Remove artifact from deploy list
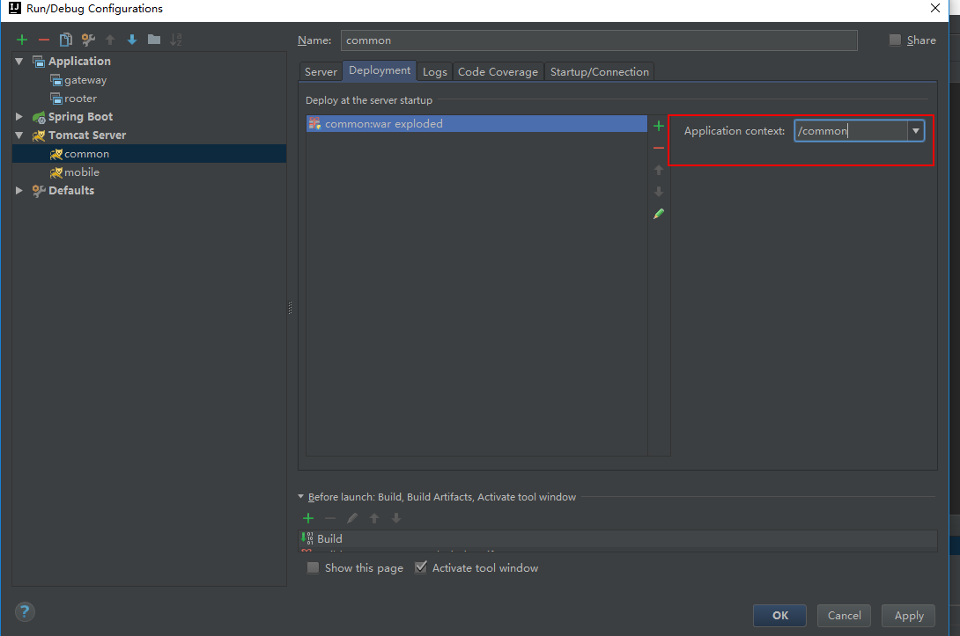 click(x=659, y=148)
